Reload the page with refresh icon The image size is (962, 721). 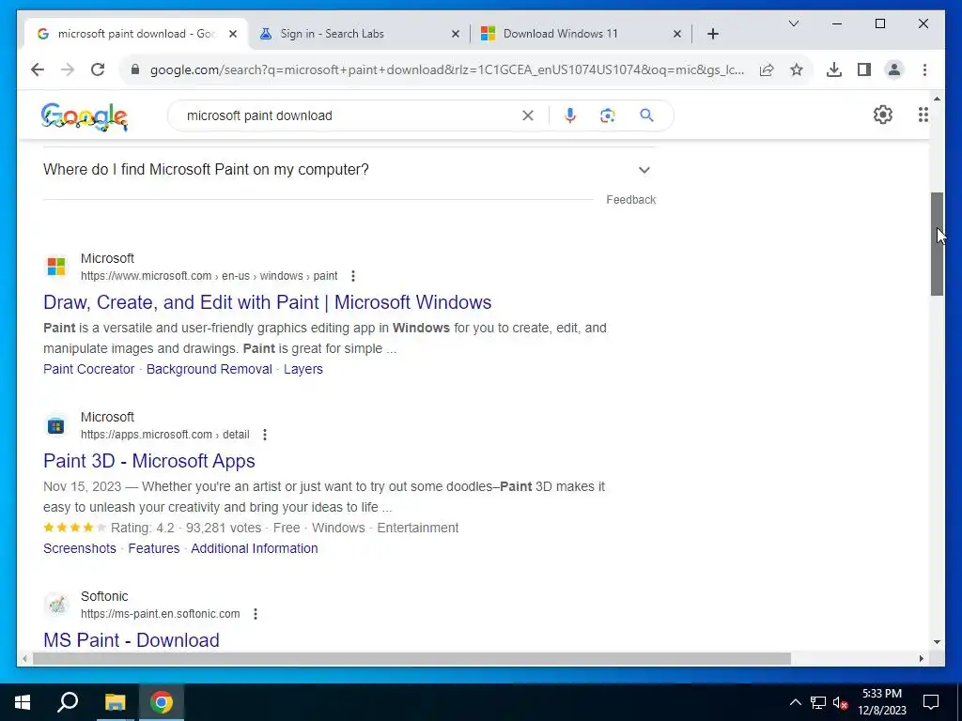tap(98, 69)
